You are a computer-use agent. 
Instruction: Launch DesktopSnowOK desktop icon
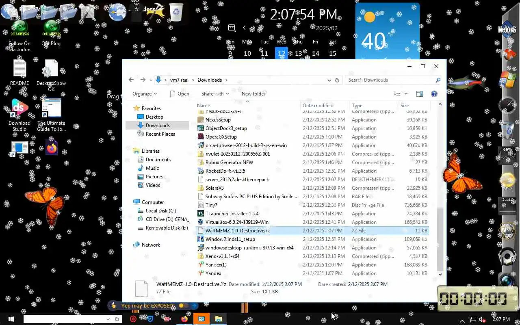[51, 76]
